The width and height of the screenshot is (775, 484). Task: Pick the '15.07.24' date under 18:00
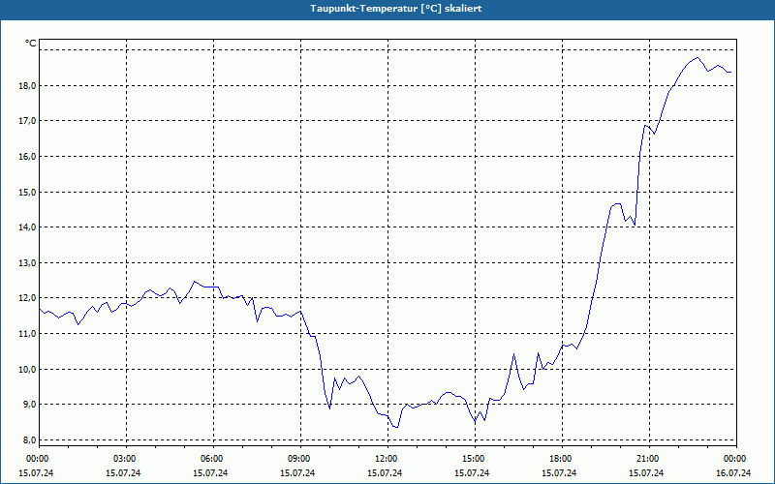point(560,473)
